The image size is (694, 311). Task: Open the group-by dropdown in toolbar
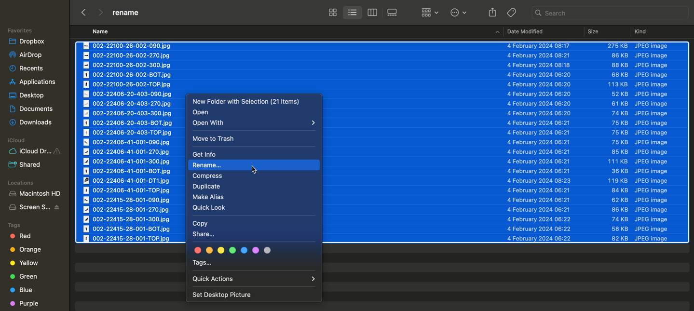(x=429, y=13)
